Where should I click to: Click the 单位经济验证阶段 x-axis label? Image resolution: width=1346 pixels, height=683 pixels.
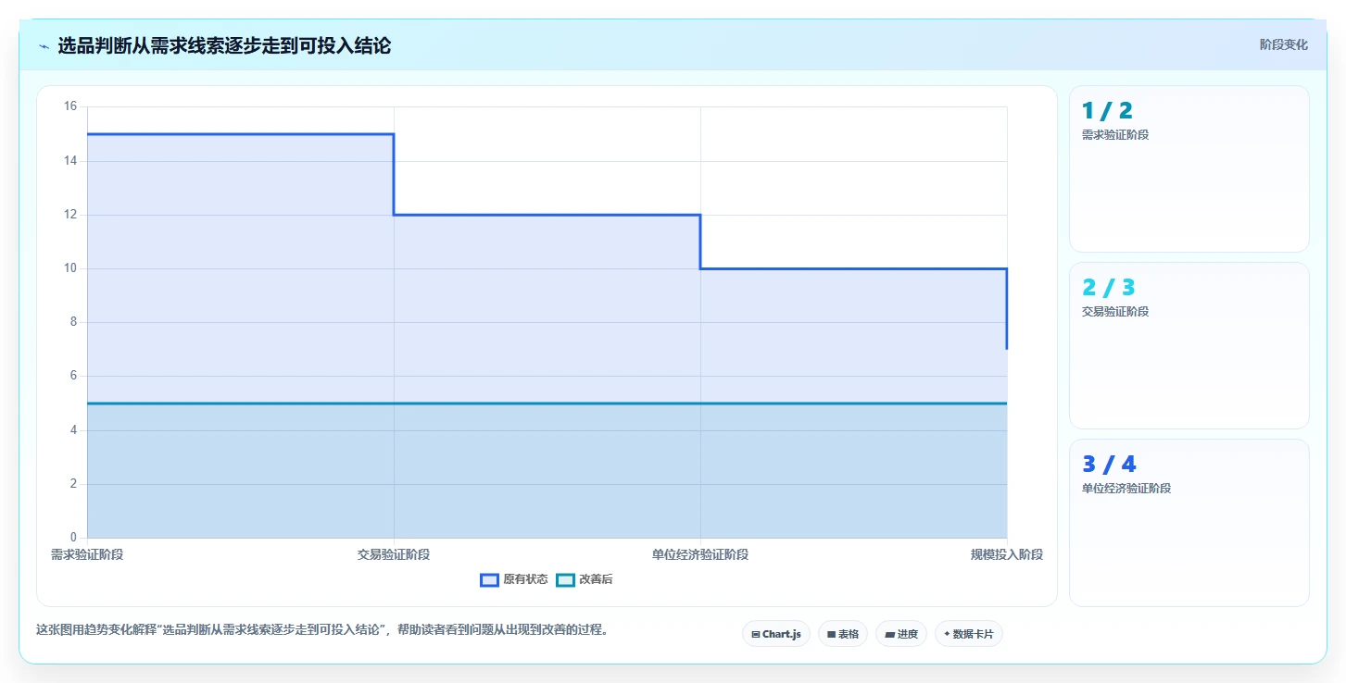(700, 554)
